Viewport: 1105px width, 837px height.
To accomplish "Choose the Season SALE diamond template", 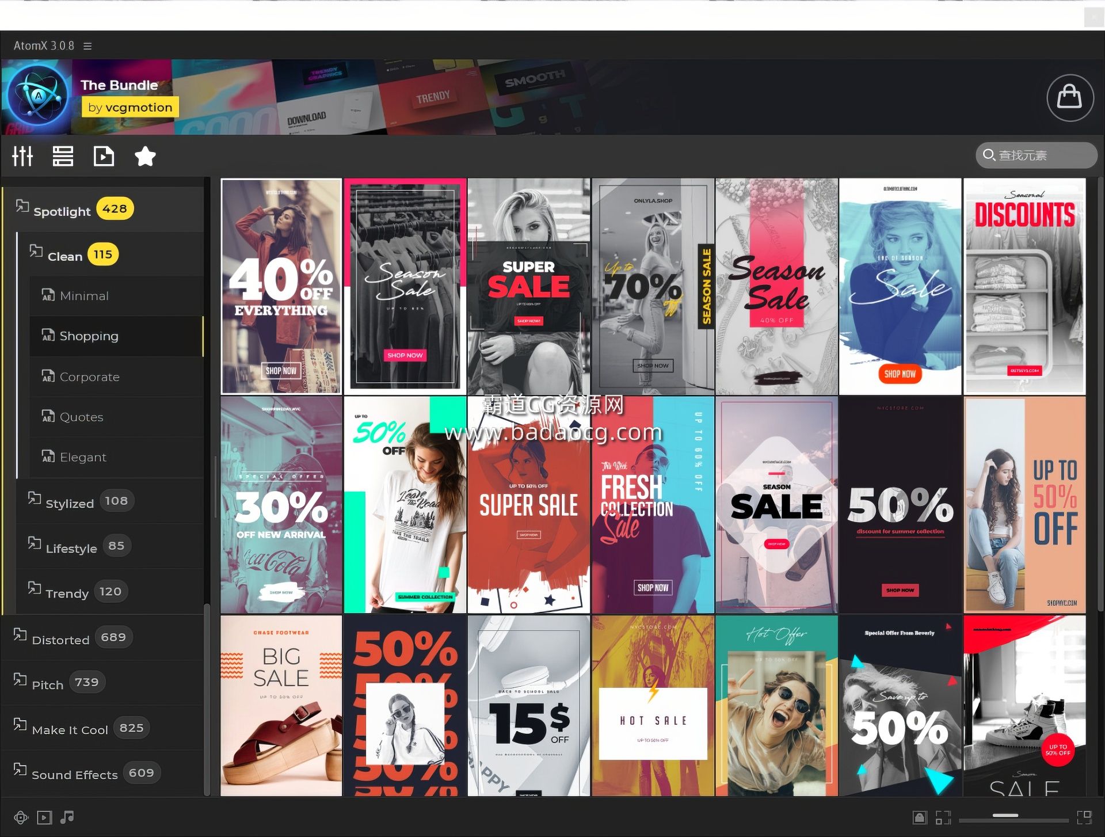I will [x=777, y=505].
